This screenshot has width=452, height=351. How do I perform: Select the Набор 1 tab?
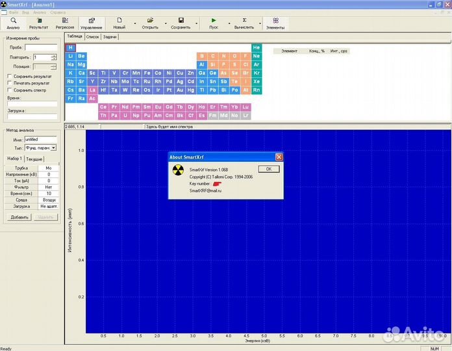14,159
